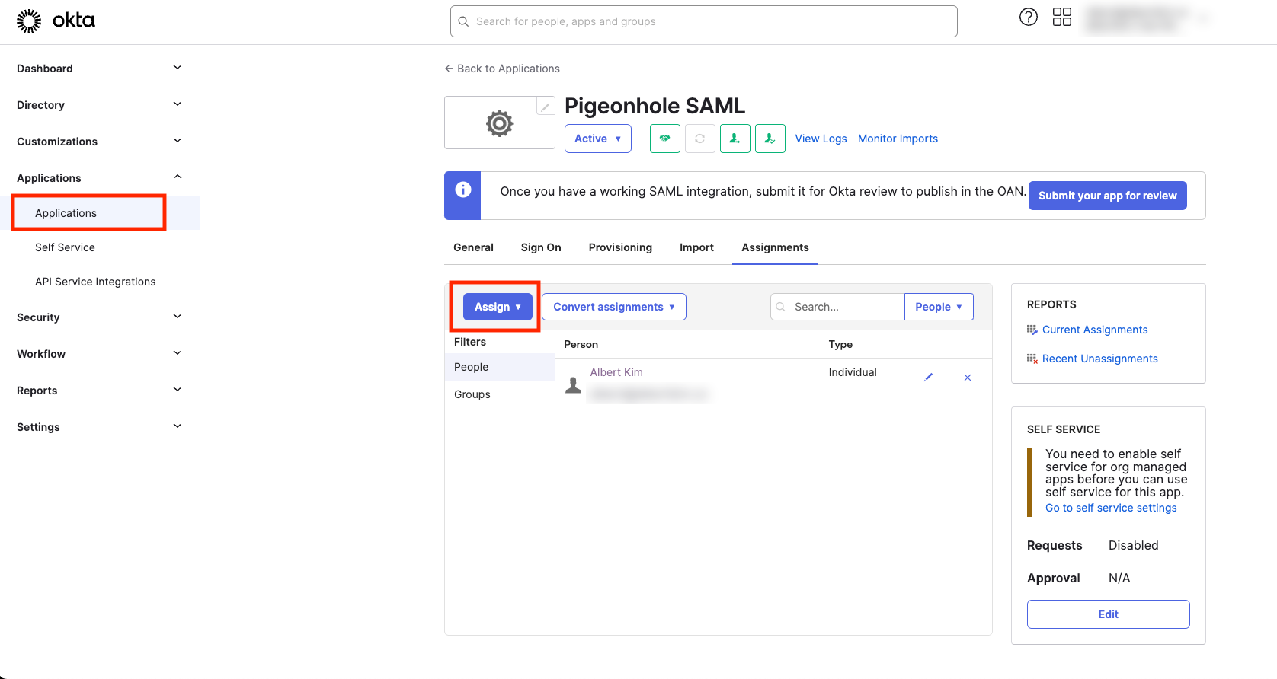The width and height of the screenshot is (1277, 679).
Task: Edit the app logo pencil icon
Action: 546,107
